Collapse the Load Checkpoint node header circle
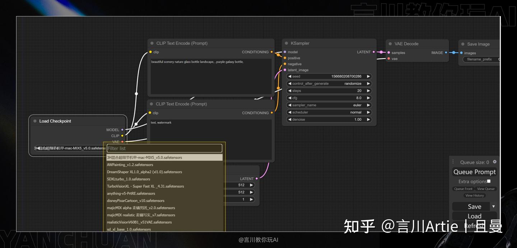This screenshot has height=248, width=517. (x=35, y=121)
